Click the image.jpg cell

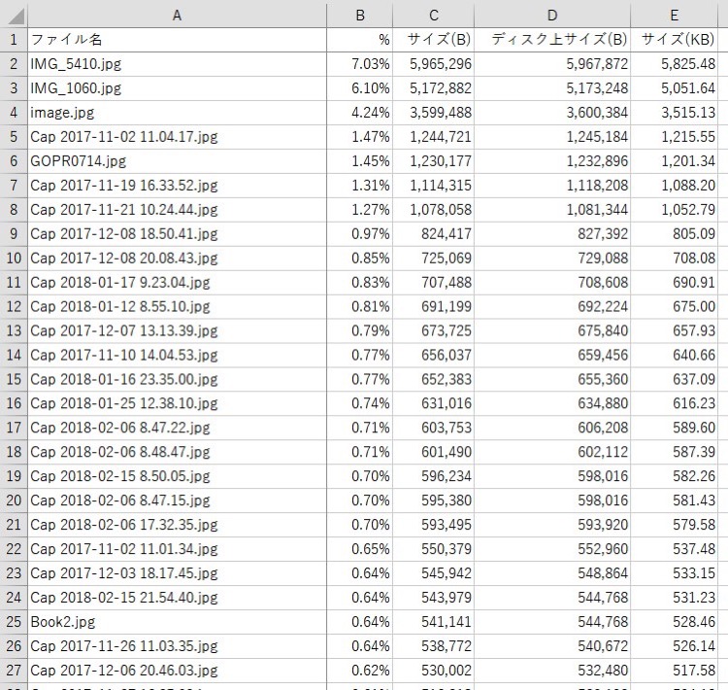pos(177,113)
